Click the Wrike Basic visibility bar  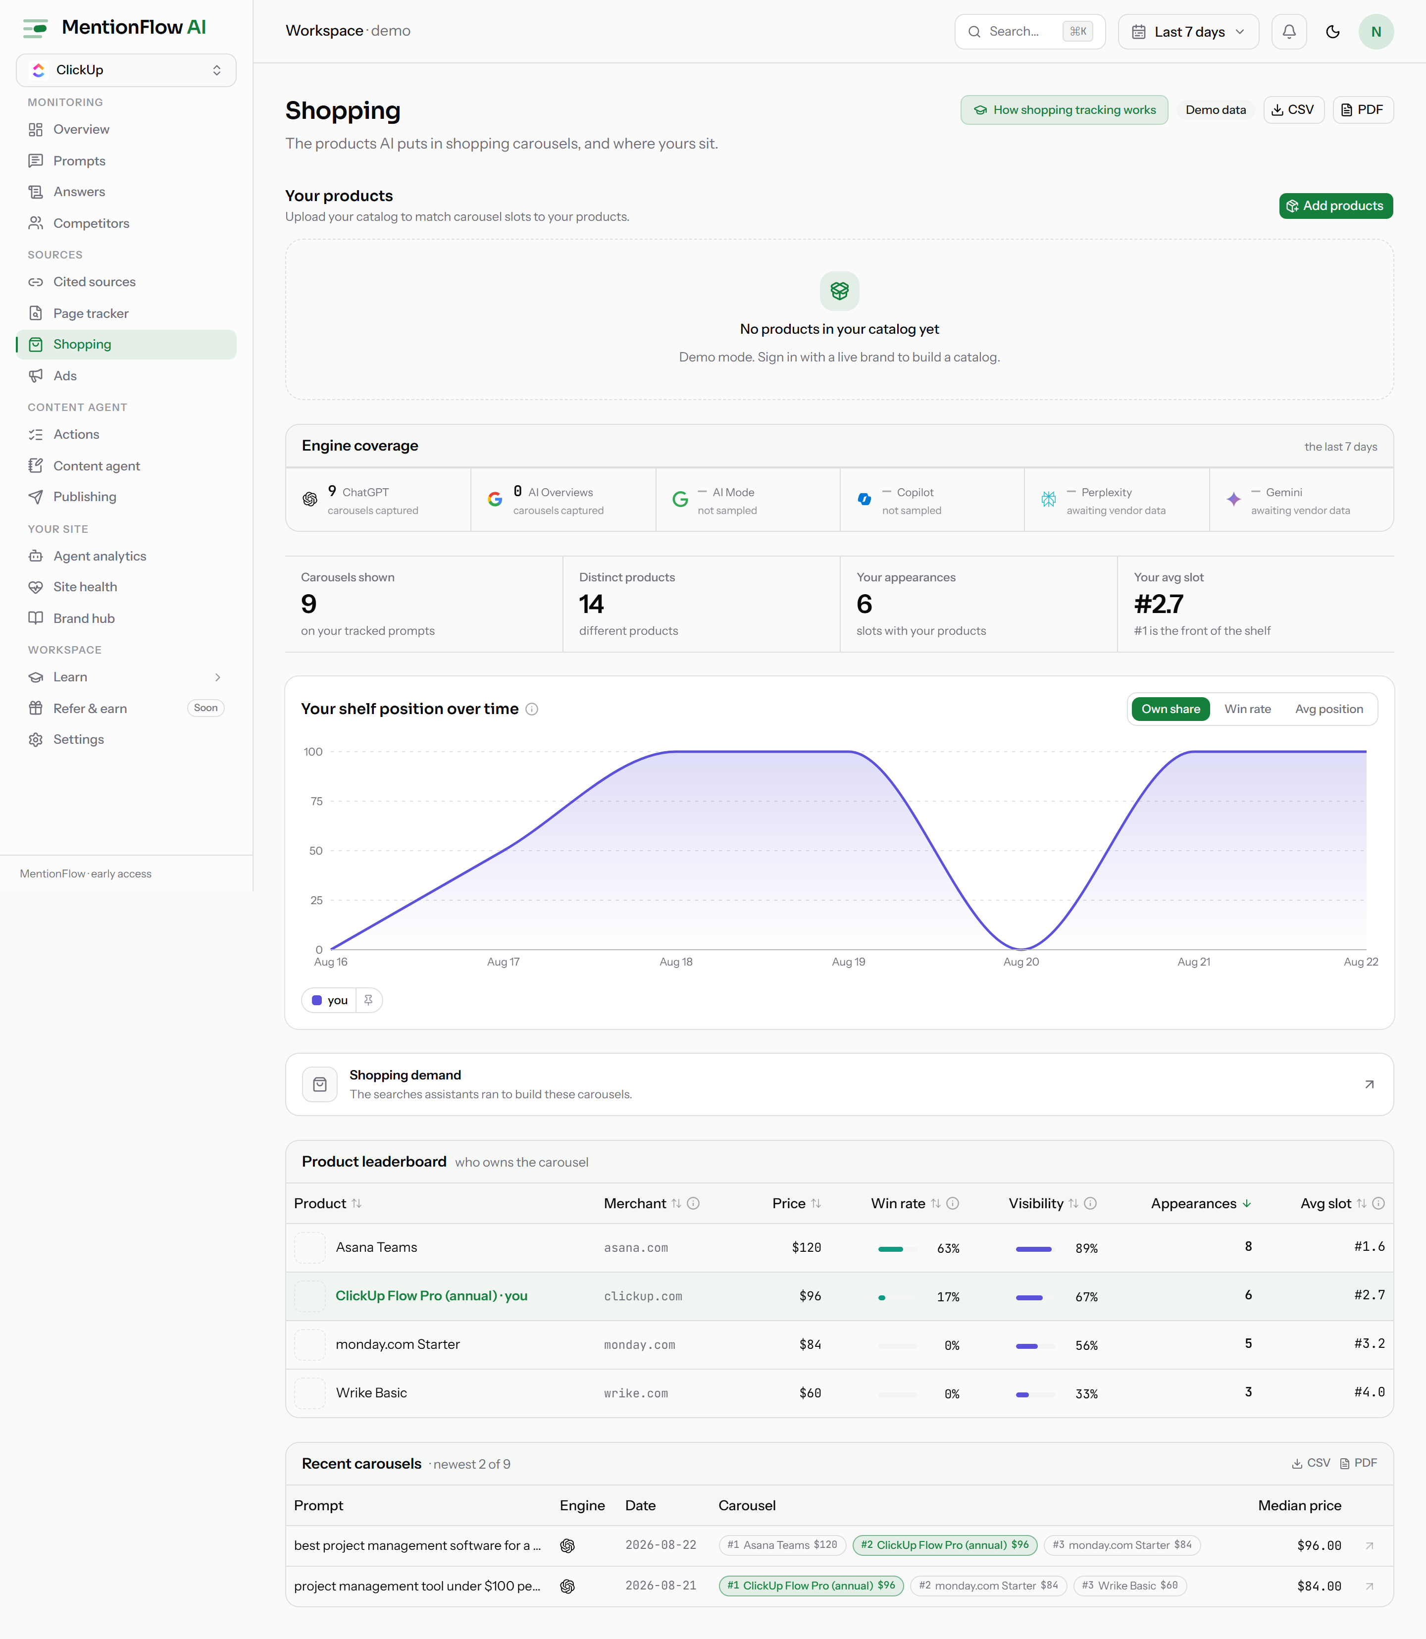(x=1035, y=1395)
